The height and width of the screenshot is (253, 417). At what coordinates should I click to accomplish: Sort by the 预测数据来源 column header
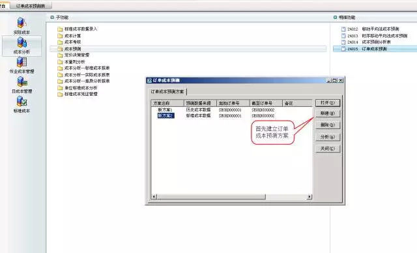(x=200, y=103)
